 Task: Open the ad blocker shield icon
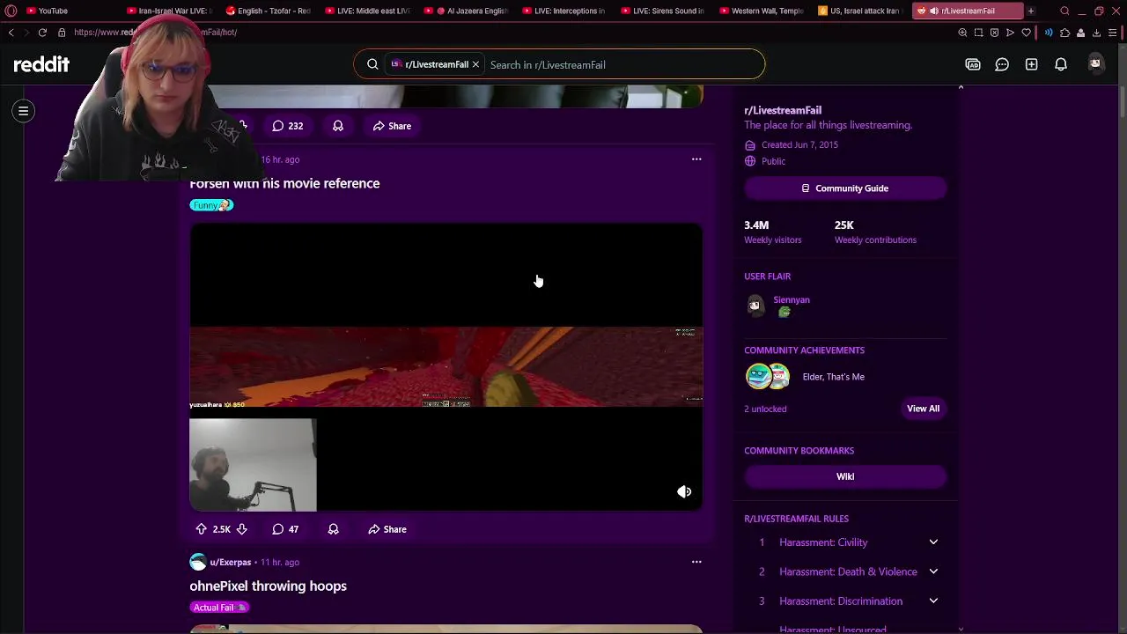(x=994, y=33)
